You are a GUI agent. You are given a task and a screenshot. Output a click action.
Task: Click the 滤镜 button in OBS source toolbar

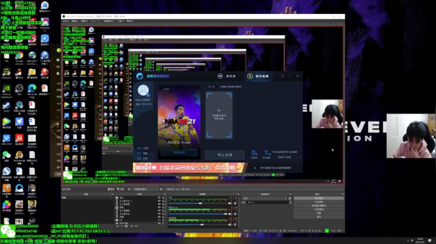[121, 189]
